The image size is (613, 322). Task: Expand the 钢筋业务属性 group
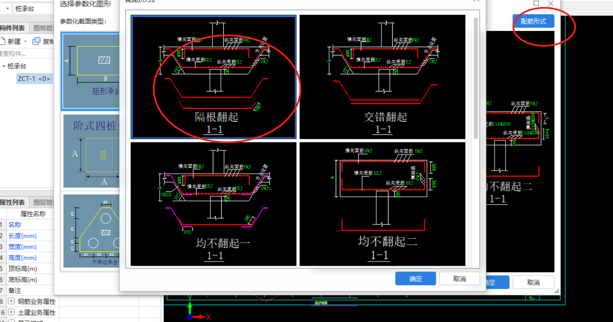(11, 301)
